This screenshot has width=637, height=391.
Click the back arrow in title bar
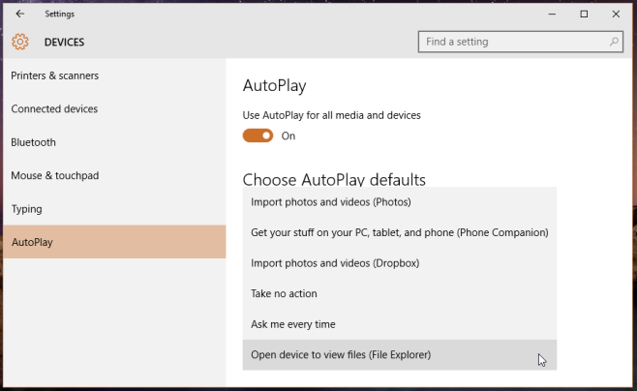coord(20,15)
